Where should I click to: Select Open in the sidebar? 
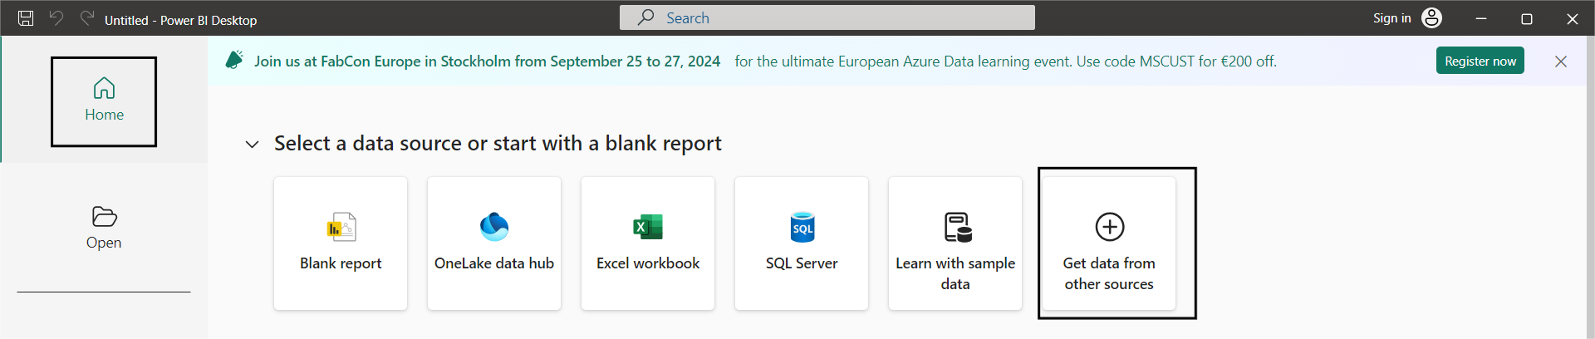point(104,228)
